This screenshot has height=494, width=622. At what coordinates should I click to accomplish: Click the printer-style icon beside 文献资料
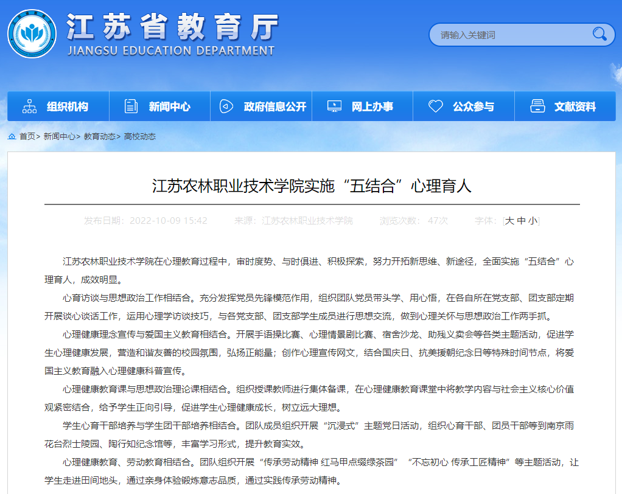point(537,106)
